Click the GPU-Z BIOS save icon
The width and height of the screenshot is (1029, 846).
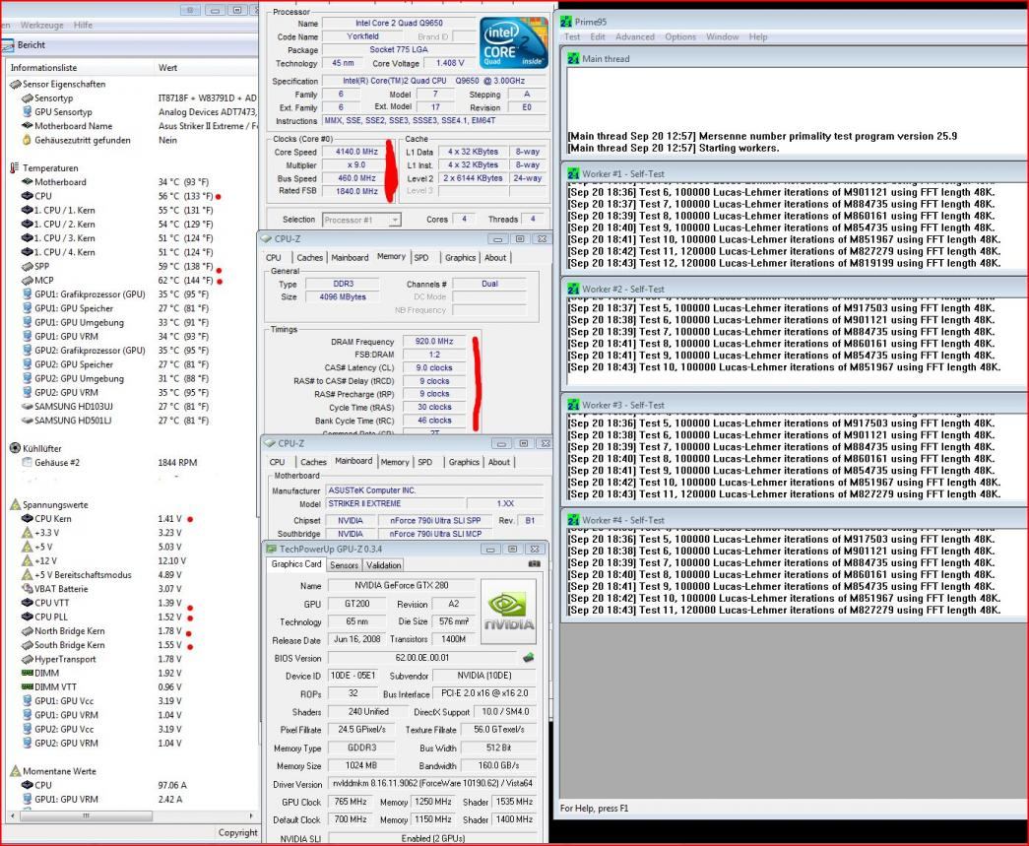(528, 657)
